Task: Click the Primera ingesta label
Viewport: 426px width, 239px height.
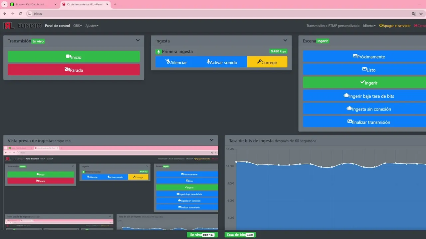Action: 177,51
